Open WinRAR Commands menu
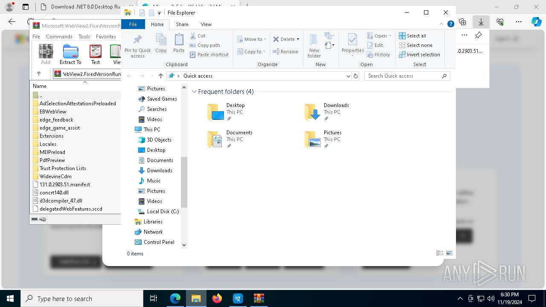 [59, 37]
